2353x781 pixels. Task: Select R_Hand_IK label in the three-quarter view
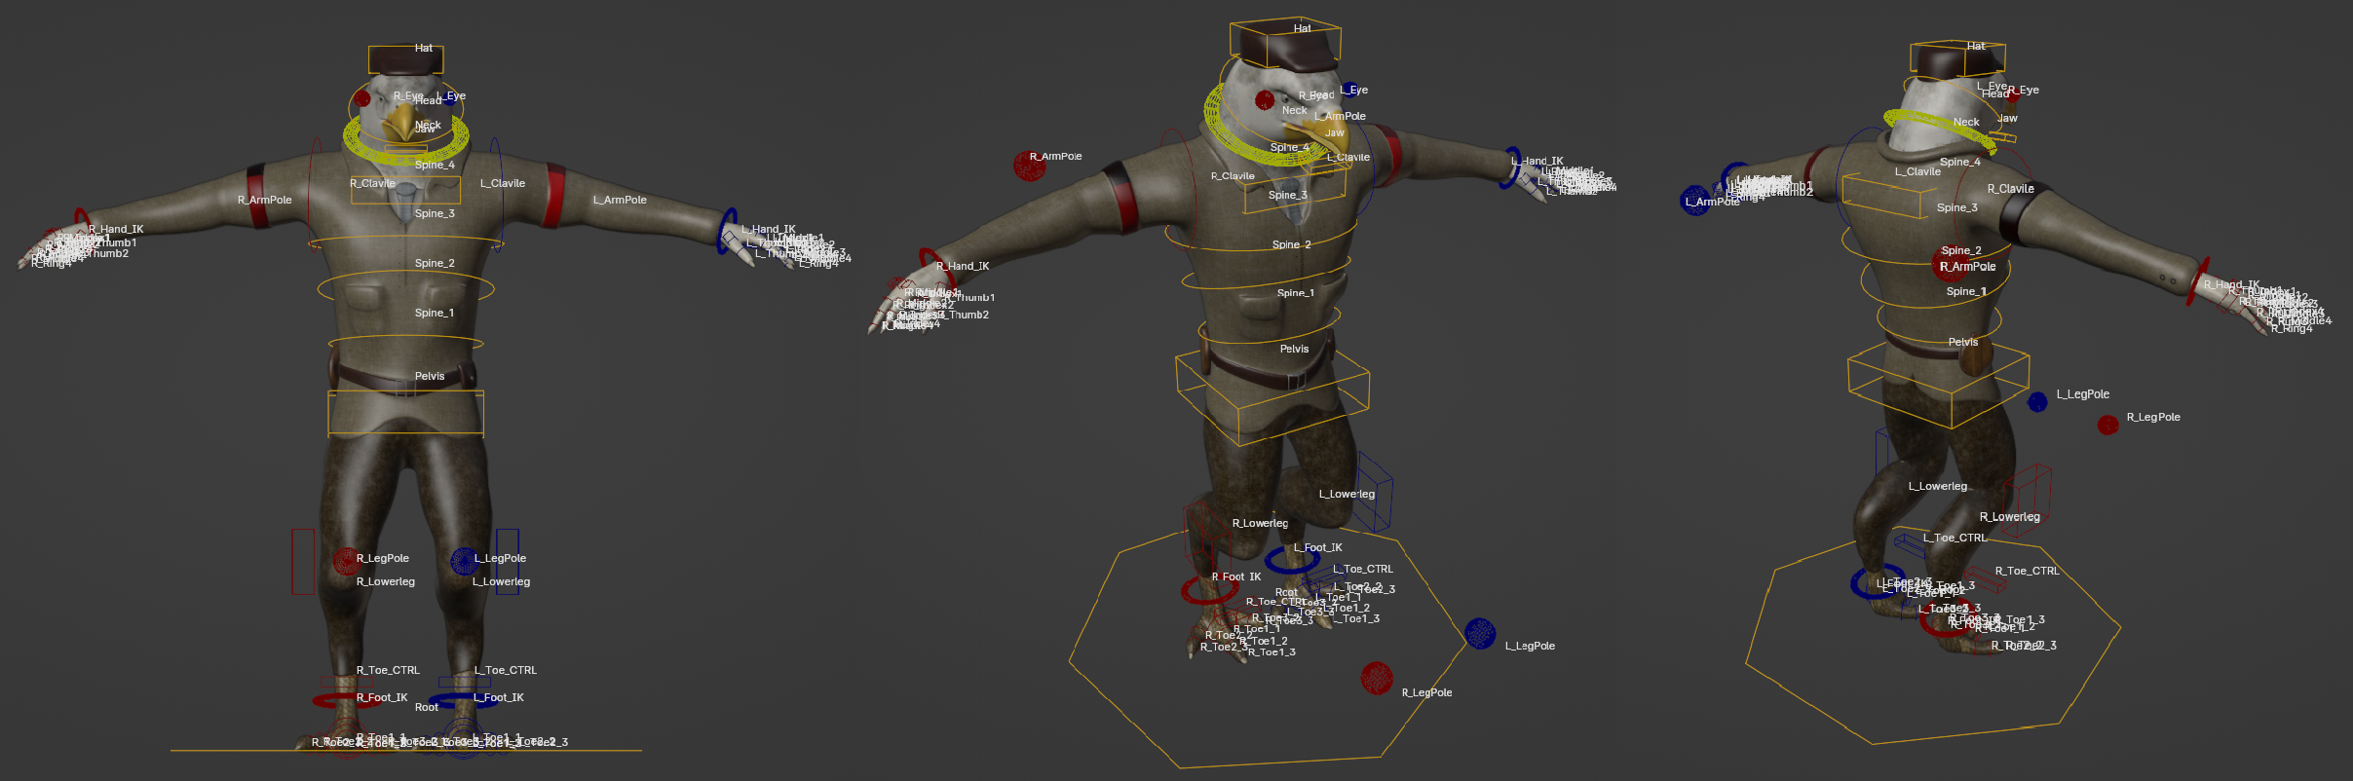(963, 266)
